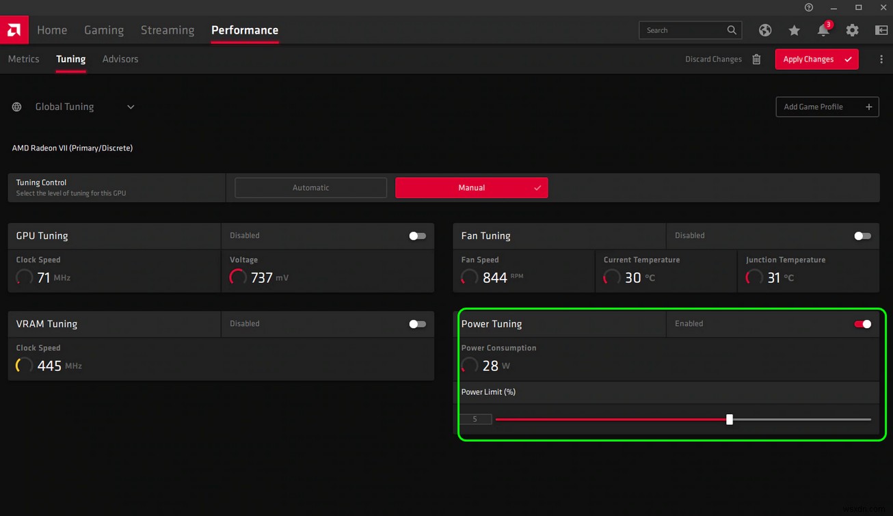Open notifications from the bell icon
893x516 pixels.
(x=823, y=30)
